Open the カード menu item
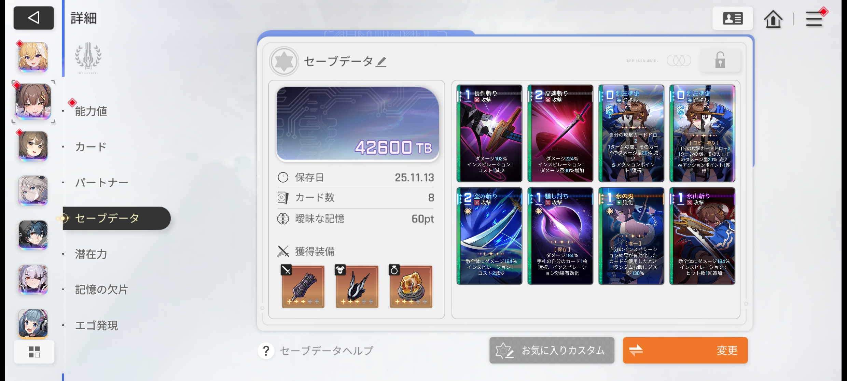 point(91,147)
